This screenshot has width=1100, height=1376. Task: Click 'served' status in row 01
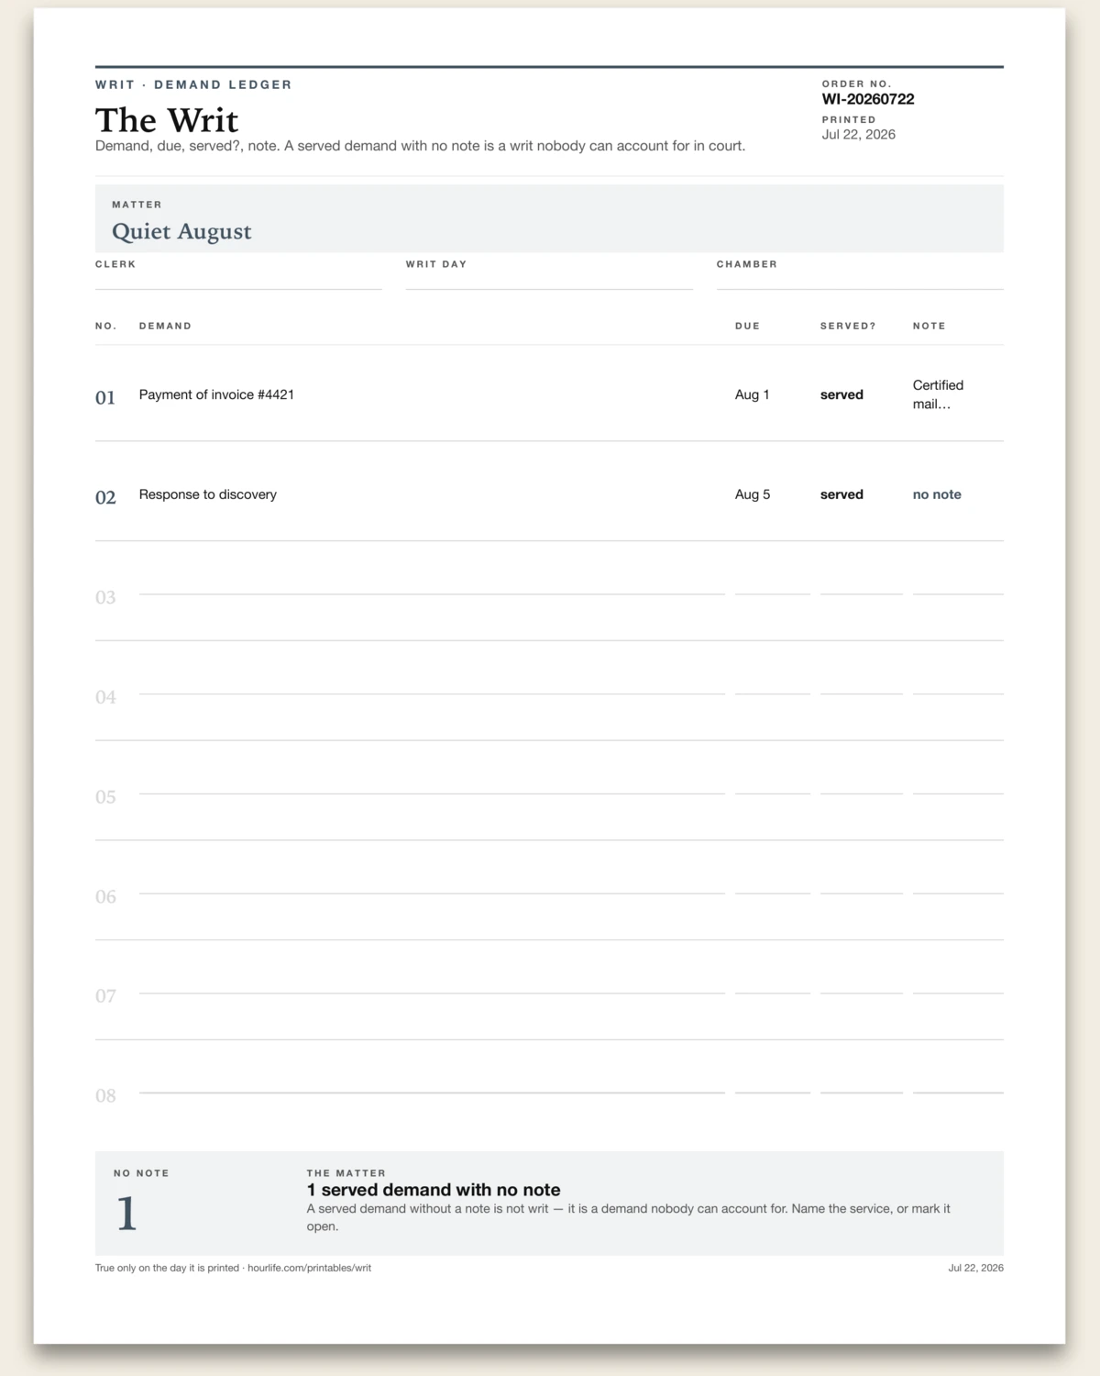point(841,394)
